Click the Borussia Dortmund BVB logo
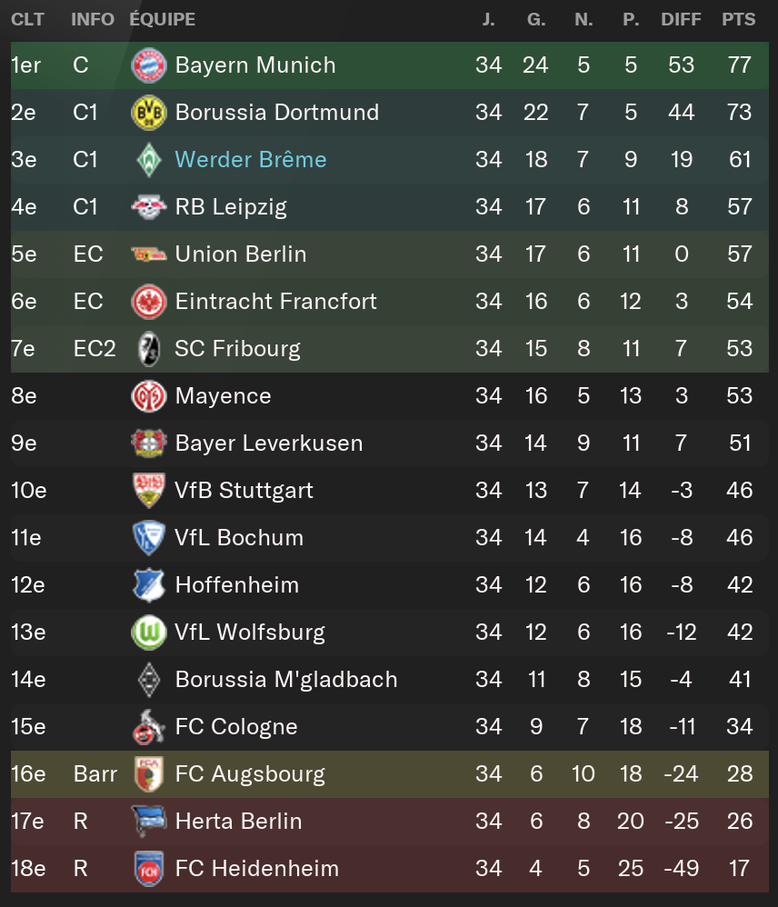Screen dimensions: 778x907 (149, 113)
